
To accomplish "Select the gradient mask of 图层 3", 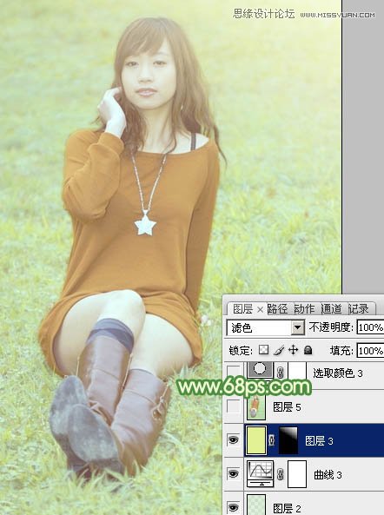I will click(288, 440).
